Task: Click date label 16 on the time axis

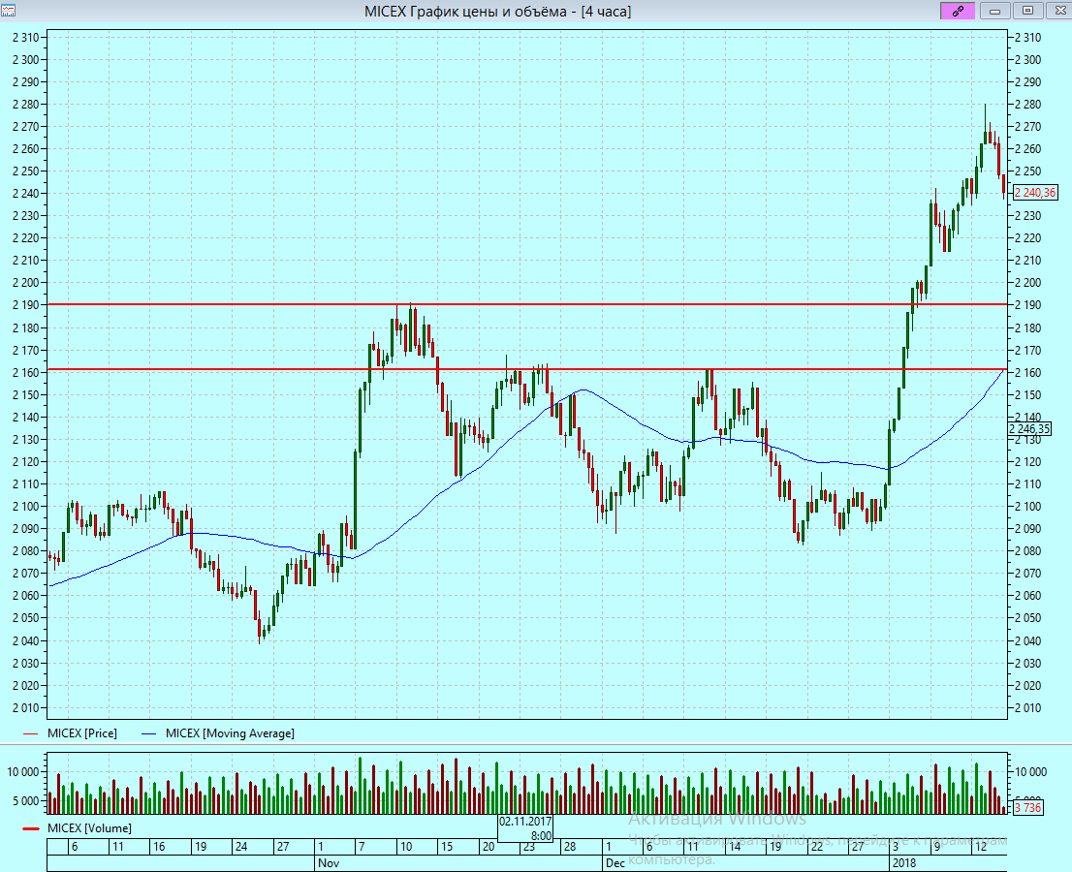Action: [159, 847]
